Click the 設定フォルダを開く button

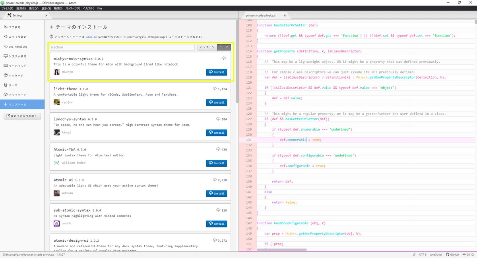pos(22,116)
